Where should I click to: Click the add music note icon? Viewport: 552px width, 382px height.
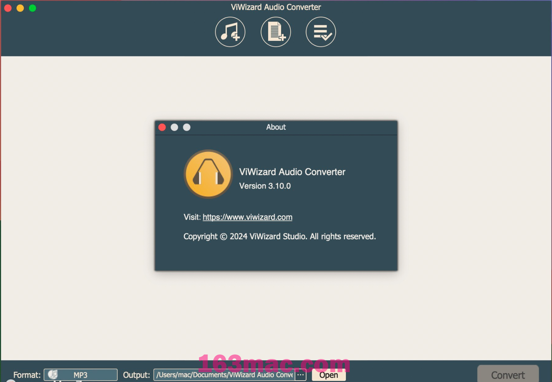pyautogui.click(x=230, y=32)
